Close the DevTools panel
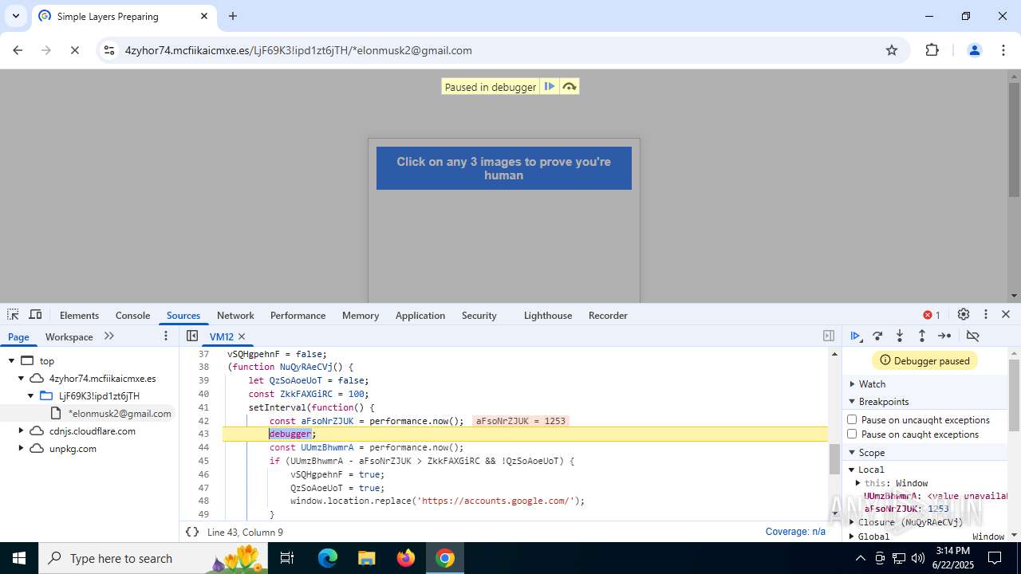 pos(1006,315)
